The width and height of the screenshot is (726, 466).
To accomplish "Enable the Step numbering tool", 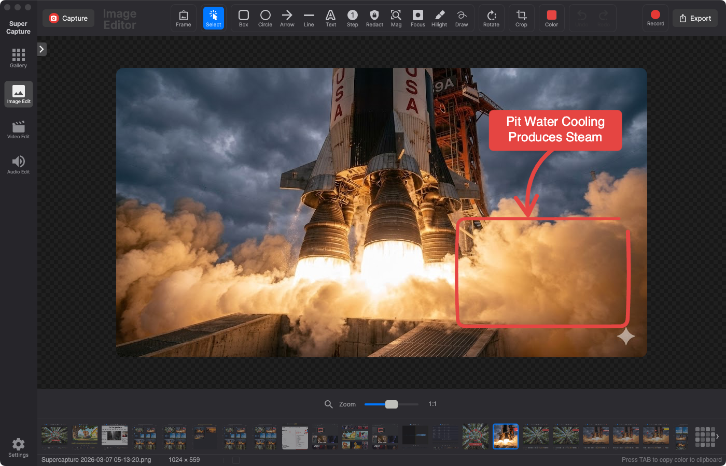I will click(x=352, y=18).
